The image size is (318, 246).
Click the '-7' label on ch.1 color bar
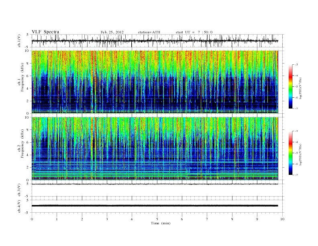click(x=296, y=109)
